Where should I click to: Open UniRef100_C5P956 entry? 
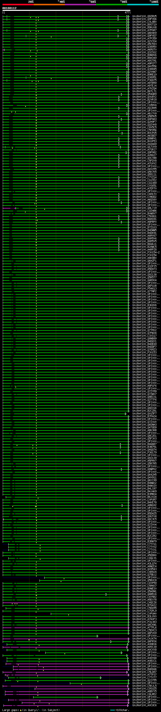pyautogui.click(x=144, y=130)
